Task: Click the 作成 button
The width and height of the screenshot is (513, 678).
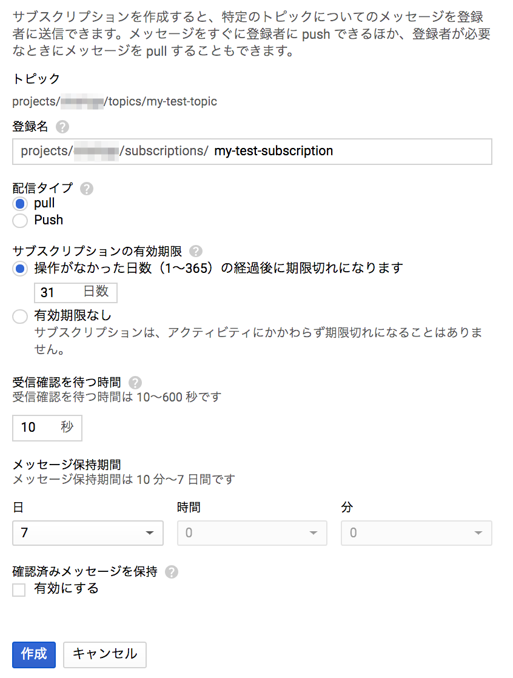Action: (x=33, y=655)
